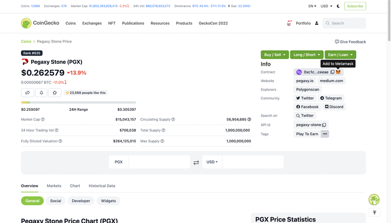Image resolution: width=391 pixels, height=223 pixels.
Task: Expand the Buy / Sell dropdown
Action: (275, 55)
